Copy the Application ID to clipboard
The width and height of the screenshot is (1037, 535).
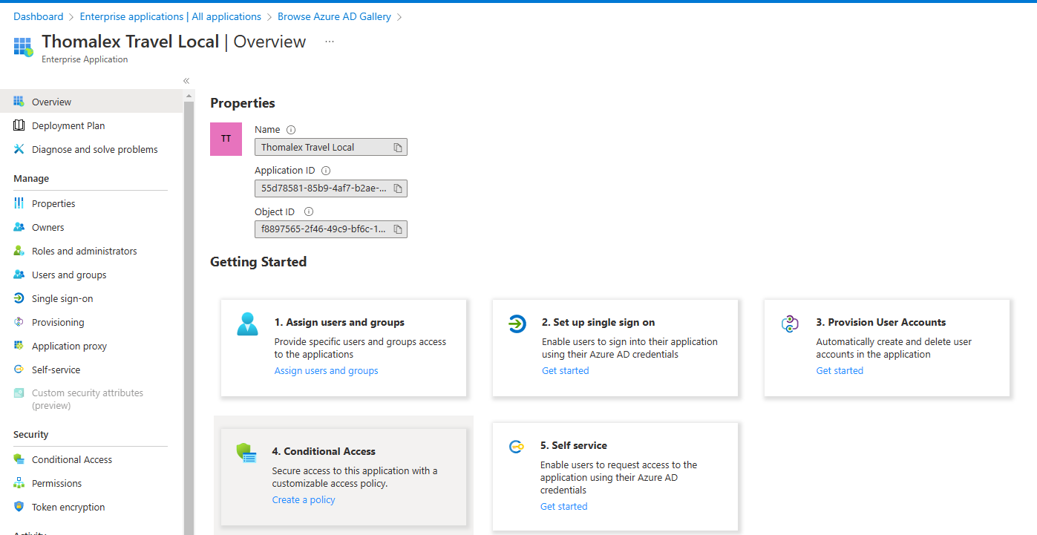pyautogui.click(x=398, y=188)
